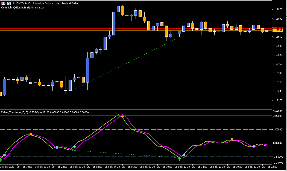Click the 1.18380 price axis label
Viewport: 287px width, 171px height.
(277, 73)
